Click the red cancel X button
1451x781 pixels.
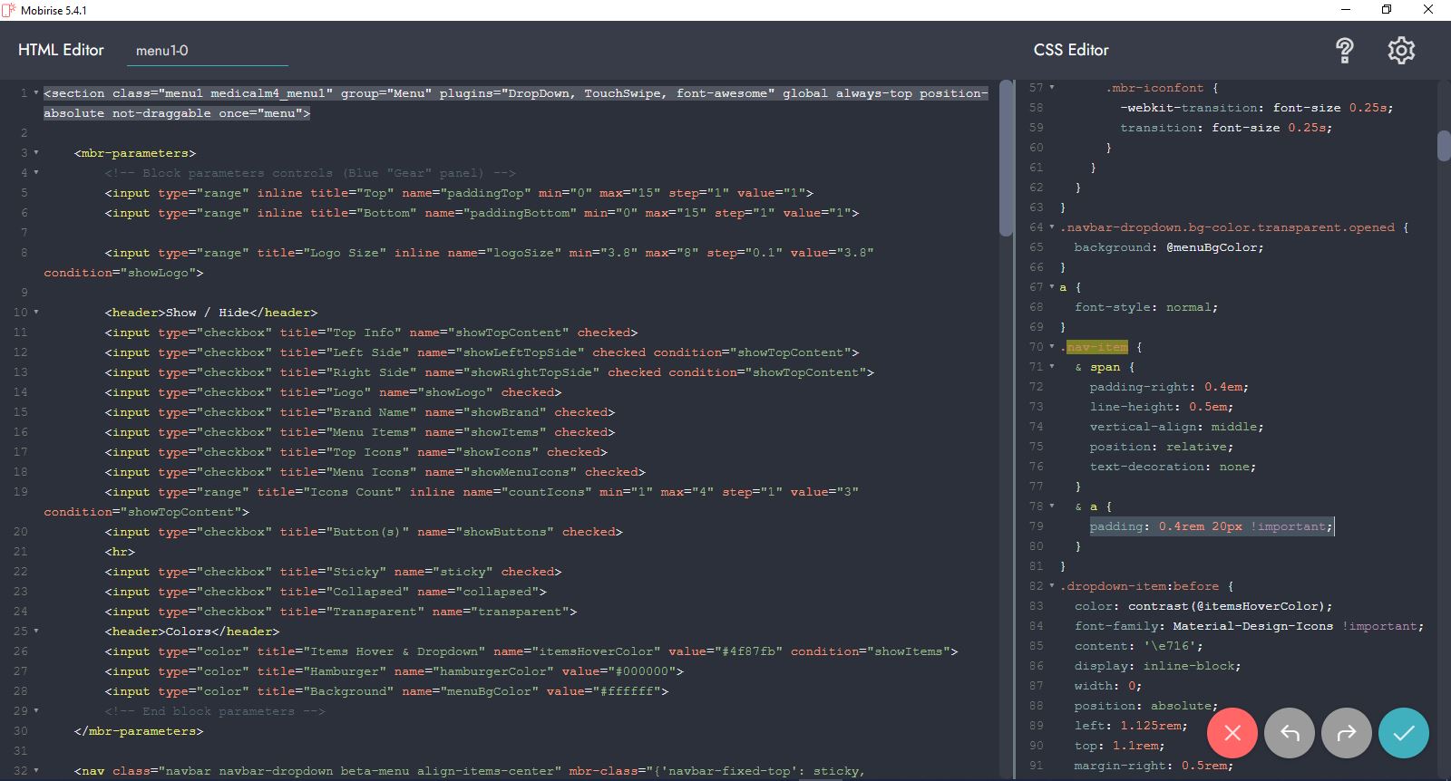[x=1232, y=733]
